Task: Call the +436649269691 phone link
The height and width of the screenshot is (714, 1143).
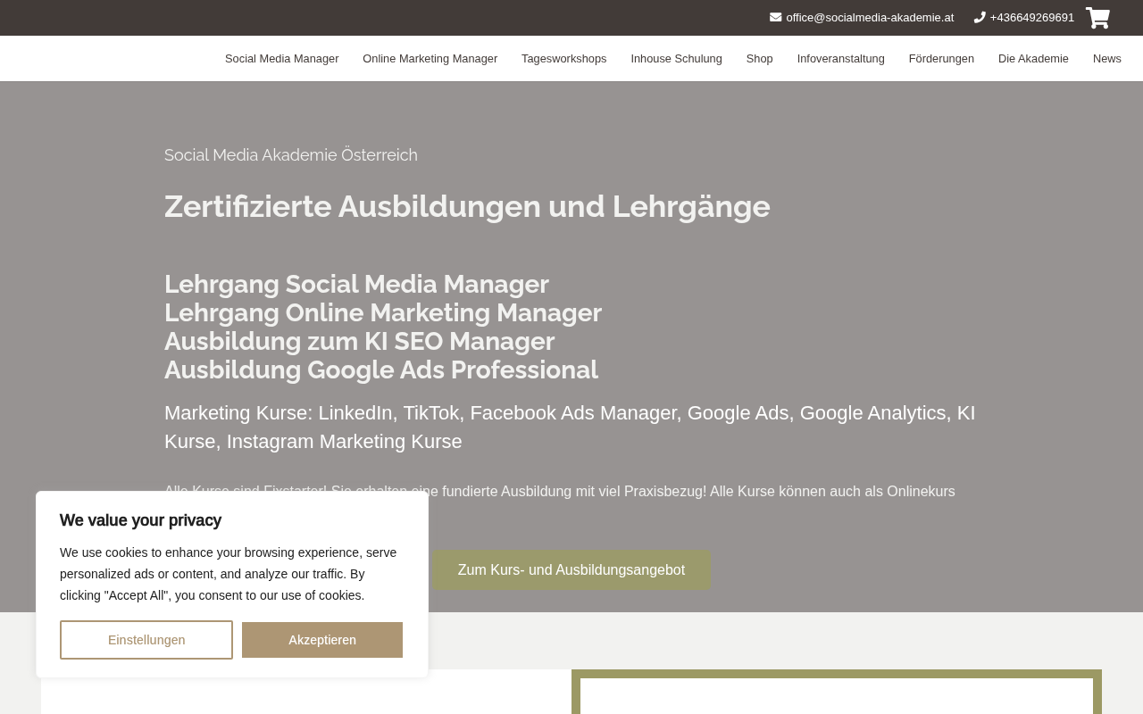Action: (x=1032, y=18)
